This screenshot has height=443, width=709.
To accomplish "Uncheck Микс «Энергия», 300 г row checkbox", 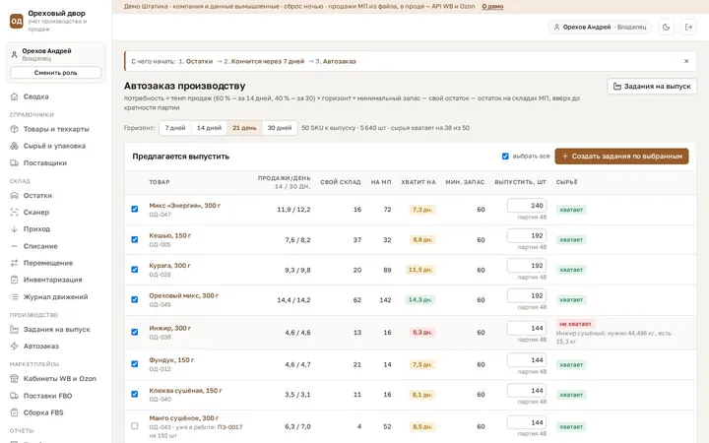I will click(134, 210).
